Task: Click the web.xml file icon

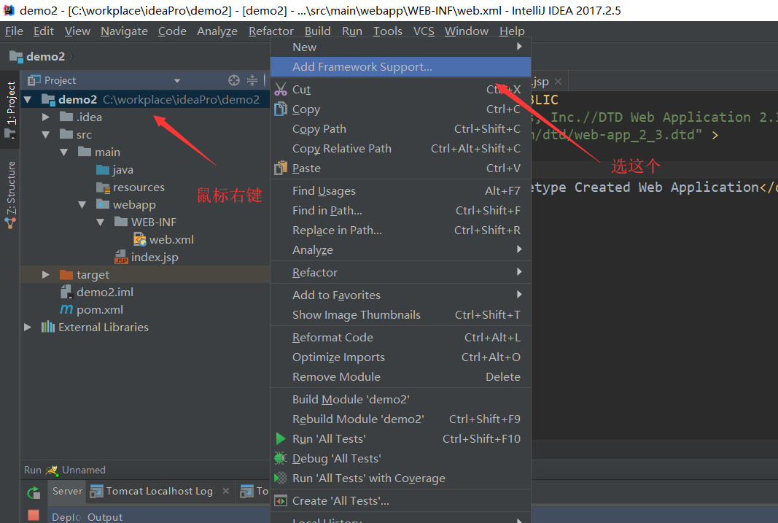Action: tap(140, 240)
